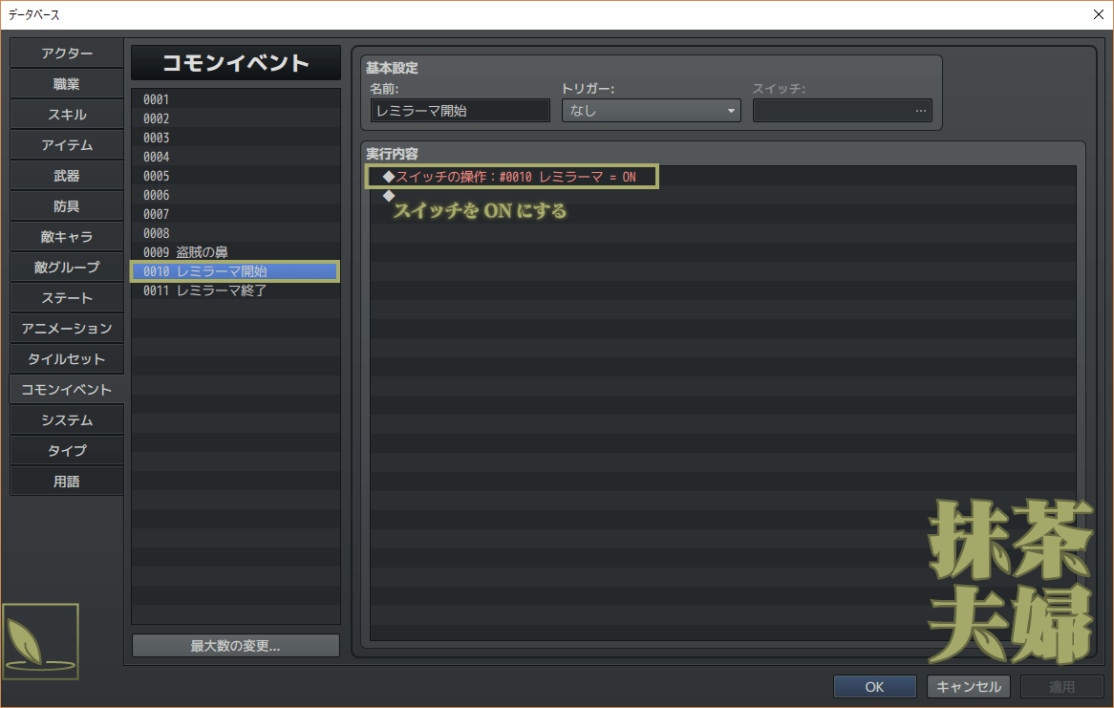Expand the トリガー dropdown

[651, 111]
